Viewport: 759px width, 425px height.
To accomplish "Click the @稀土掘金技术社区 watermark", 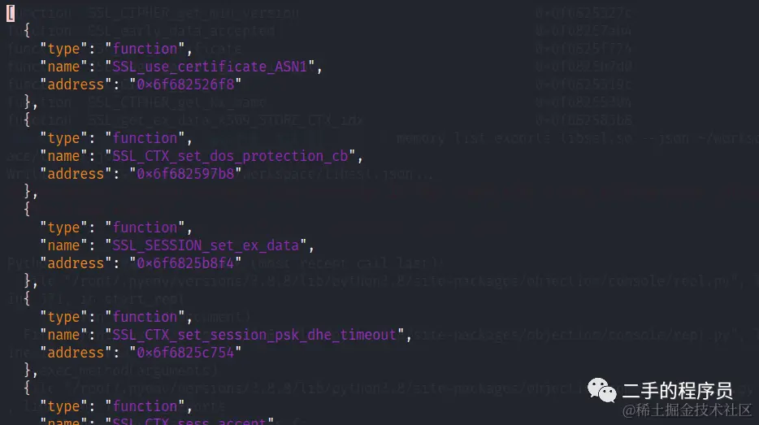I will point(687,410).
